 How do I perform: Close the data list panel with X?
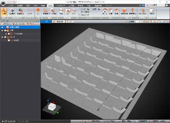point(38,21)
